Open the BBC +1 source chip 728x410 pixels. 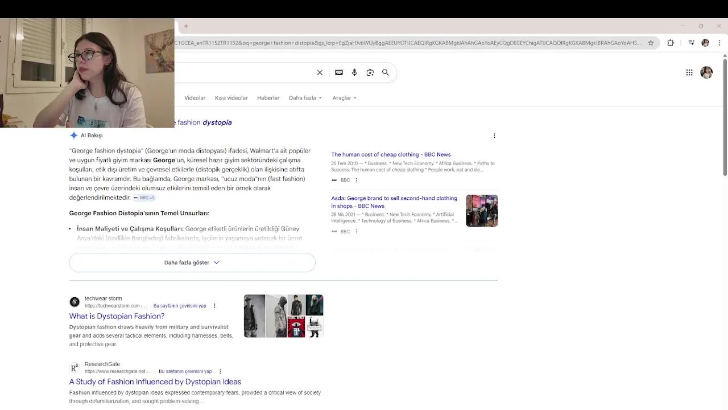(x=144, y=198)
